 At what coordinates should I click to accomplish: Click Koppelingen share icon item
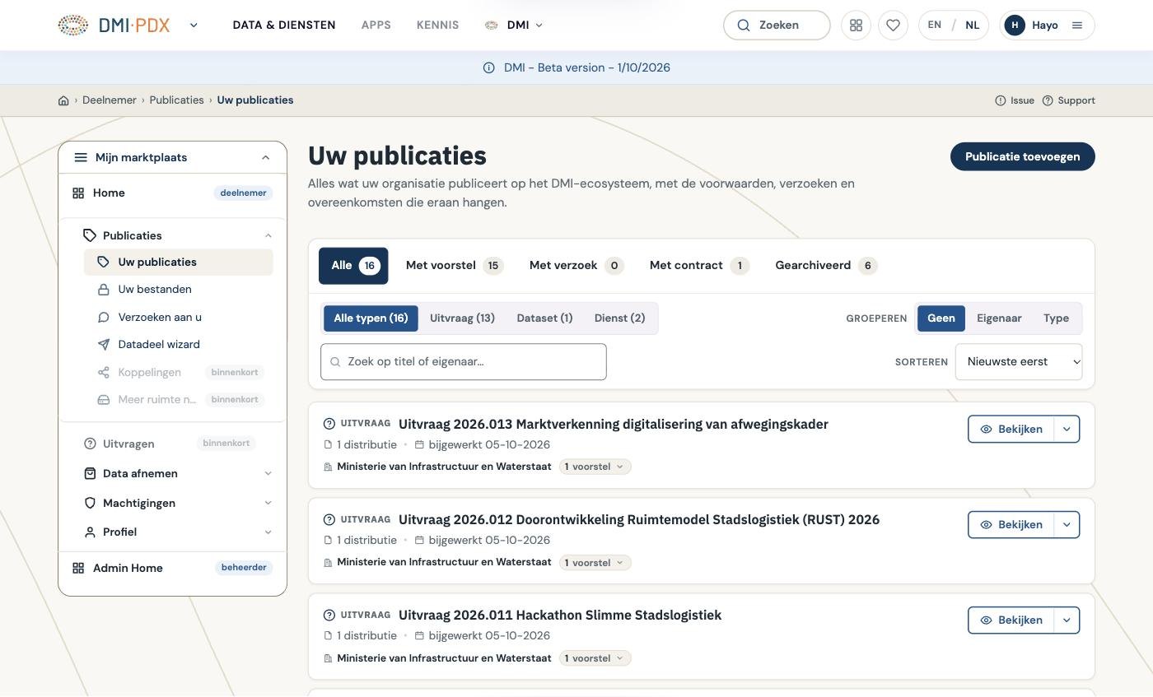pyautogui.click(x=179, y=372)
